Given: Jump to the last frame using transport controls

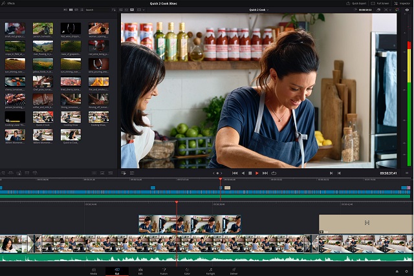Looking at the screenshot, I should [265, 173].
